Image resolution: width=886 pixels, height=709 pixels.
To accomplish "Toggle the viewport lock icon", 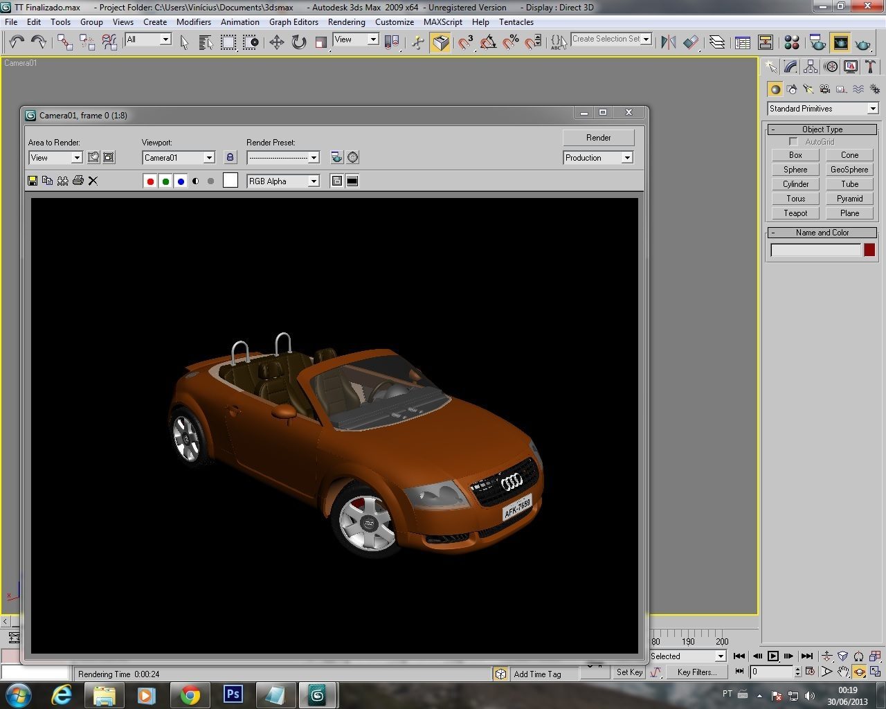I will tap(230, 157).
